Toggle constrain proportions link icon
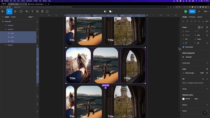Screen dimensions: 210x118 click(207, 35)
